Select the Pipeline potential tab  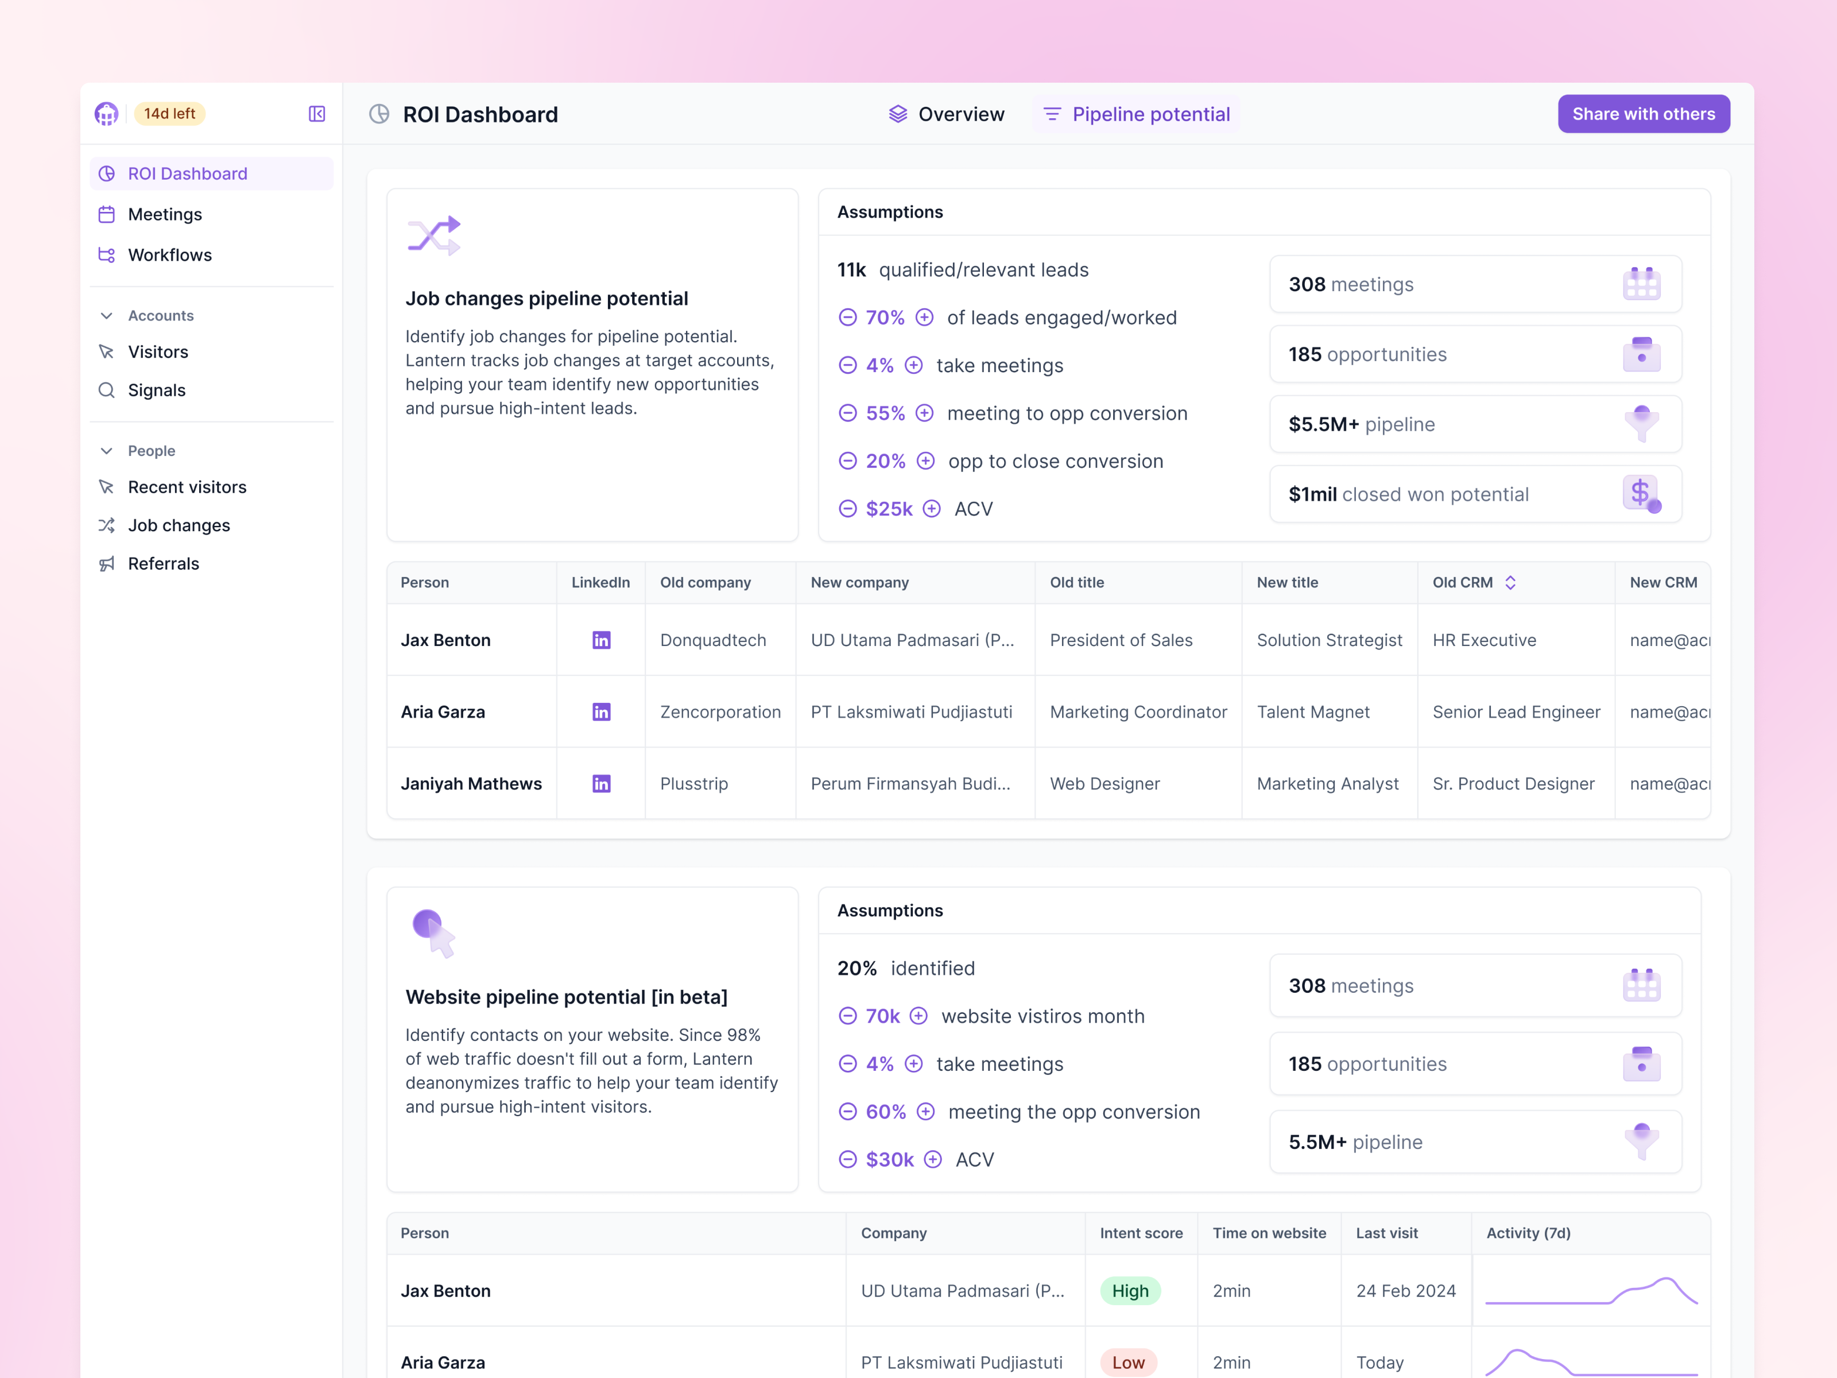[1149, 114]
